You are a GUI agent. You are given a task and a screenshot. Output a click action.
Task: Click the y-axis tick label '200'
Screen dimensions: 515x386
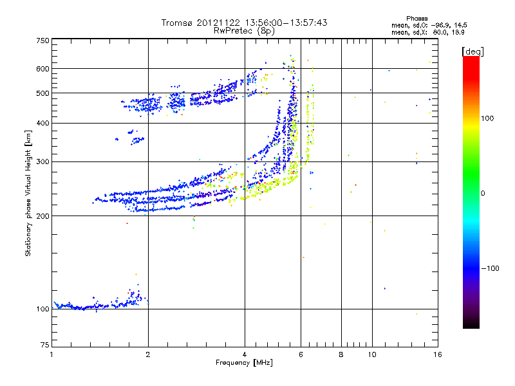[42, 216]
